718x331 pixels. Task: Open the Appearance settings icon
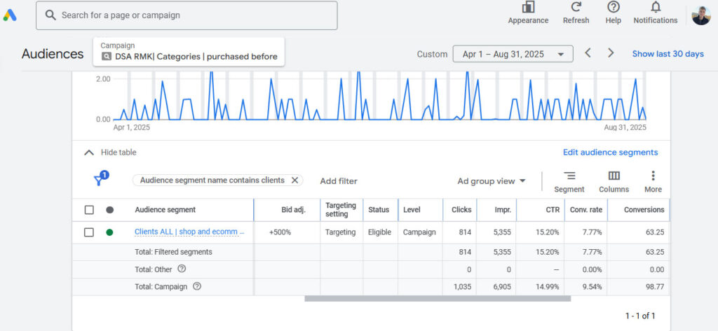tap(528, 8)
